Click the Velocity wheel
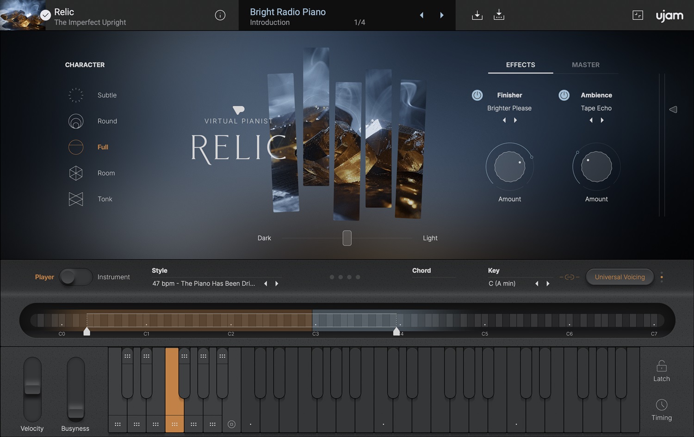694x437 pixels. [32, 389]
